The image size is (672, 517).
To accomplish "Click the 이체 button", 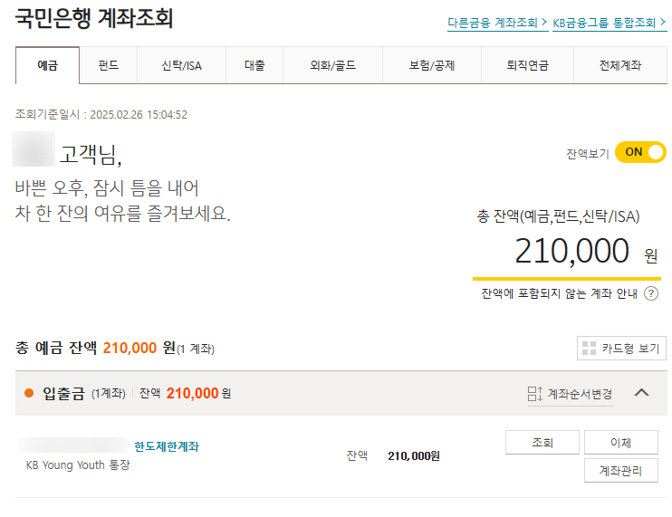I will 621,443.
